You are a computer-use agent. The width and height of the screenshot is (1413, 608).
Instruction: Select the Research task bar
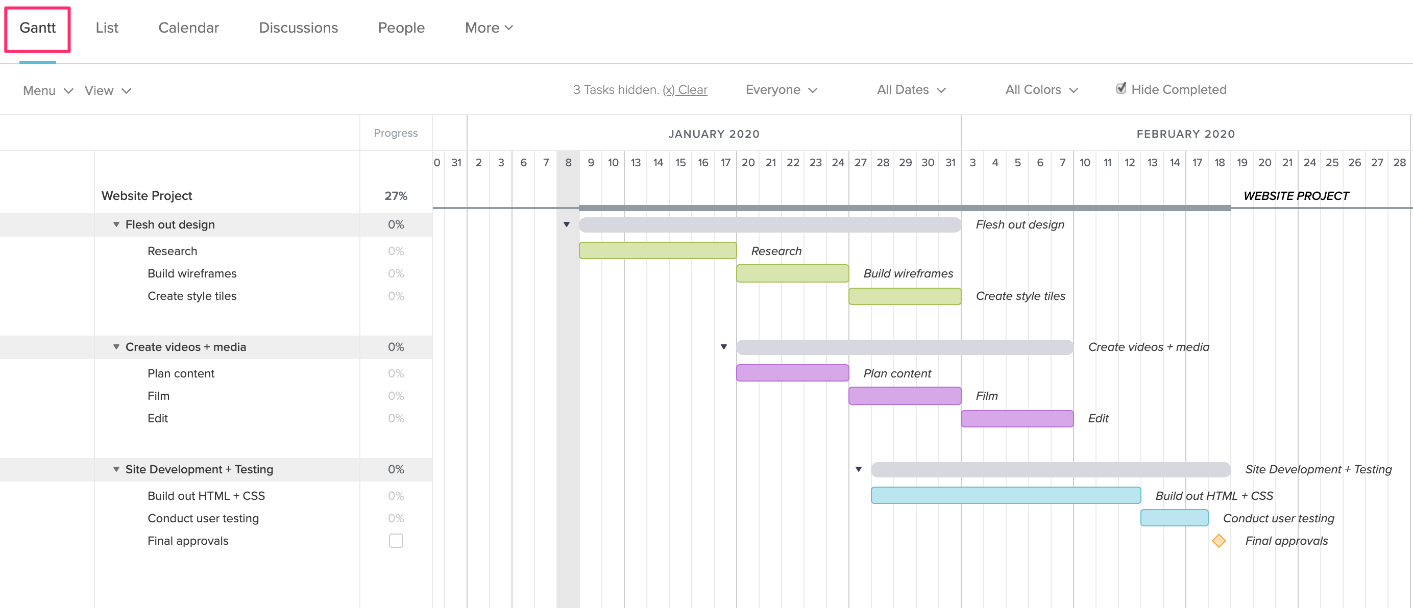657,250
